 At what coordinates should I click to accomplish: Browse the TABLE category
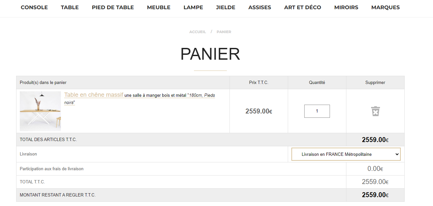click(x=69, y=7)
